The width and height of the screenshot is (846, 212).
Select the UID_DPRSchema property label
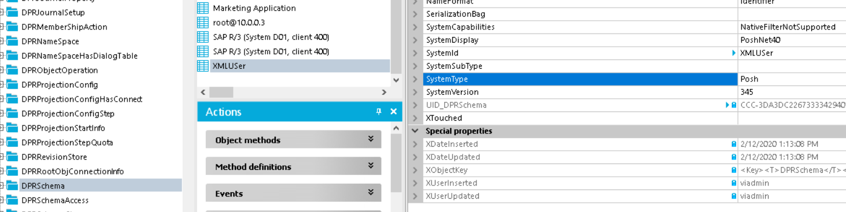(x=456, y=105)
